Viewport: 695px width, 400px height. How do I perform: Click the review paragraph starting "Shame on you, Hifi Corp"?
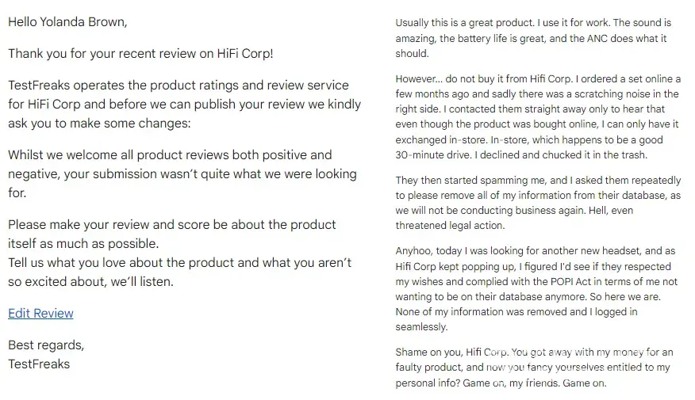[534, 368]
